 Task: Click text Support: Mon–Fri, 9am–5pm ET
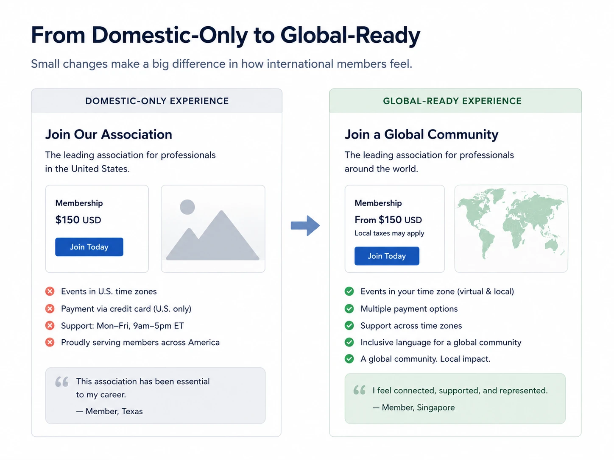(x=123, y=326)
